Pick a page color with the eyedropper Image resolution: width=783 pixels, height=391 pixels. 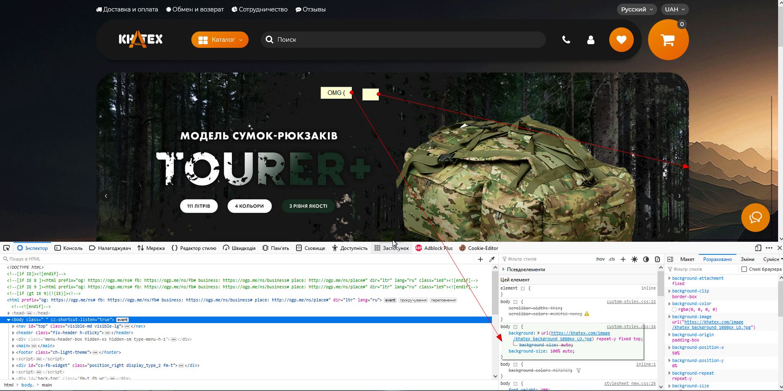(x=492, y=259)
